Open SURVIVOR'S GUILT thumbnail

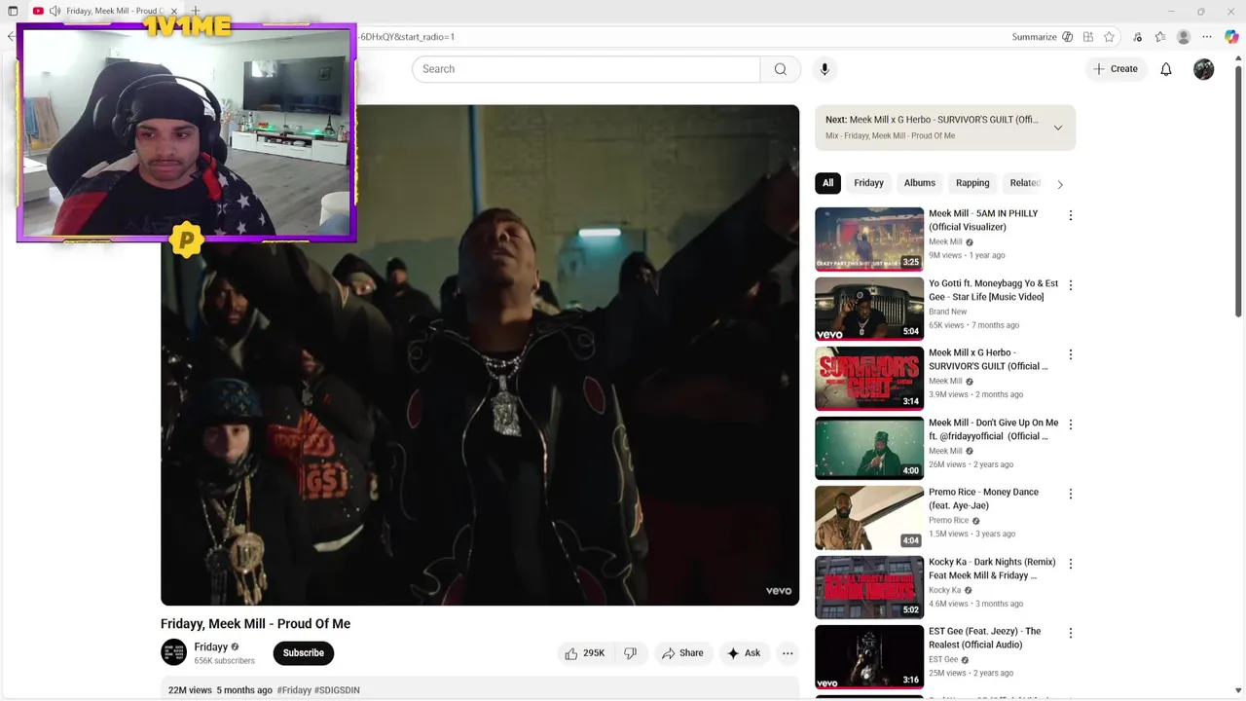pyautogui.click(x=869, y=378)
